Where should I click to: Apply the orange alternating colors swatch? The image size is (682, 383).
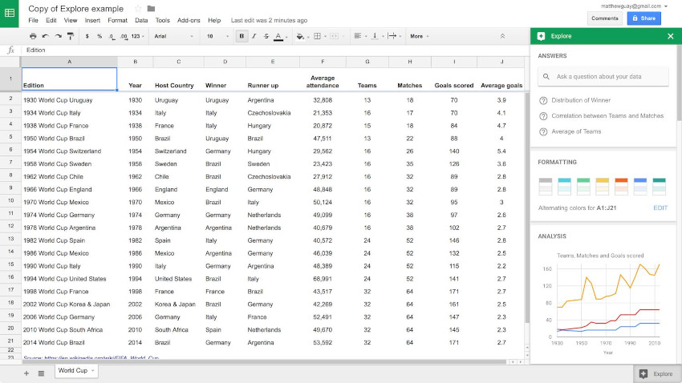[x=621, y=186]
